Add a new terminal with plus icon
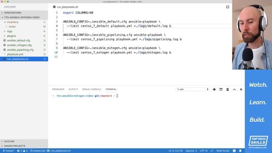This screenshot has height=153, width=272. click(x=214, y=89)
